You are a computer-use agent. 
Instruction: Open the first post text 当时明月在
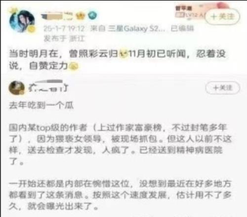[117, 60]
